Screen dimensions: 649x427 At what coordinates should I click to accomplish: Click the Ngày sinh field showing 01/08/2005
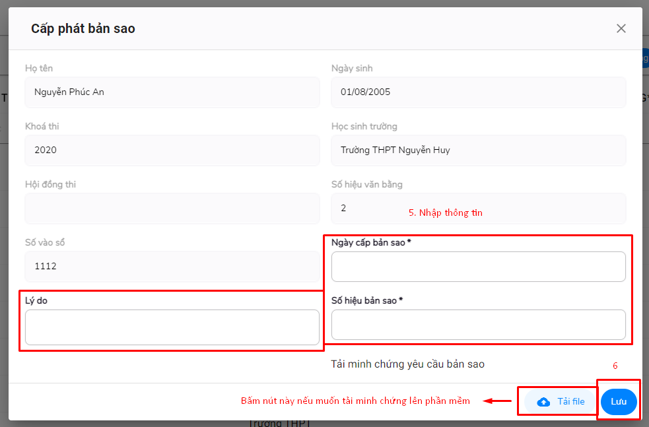coord(478,92)
